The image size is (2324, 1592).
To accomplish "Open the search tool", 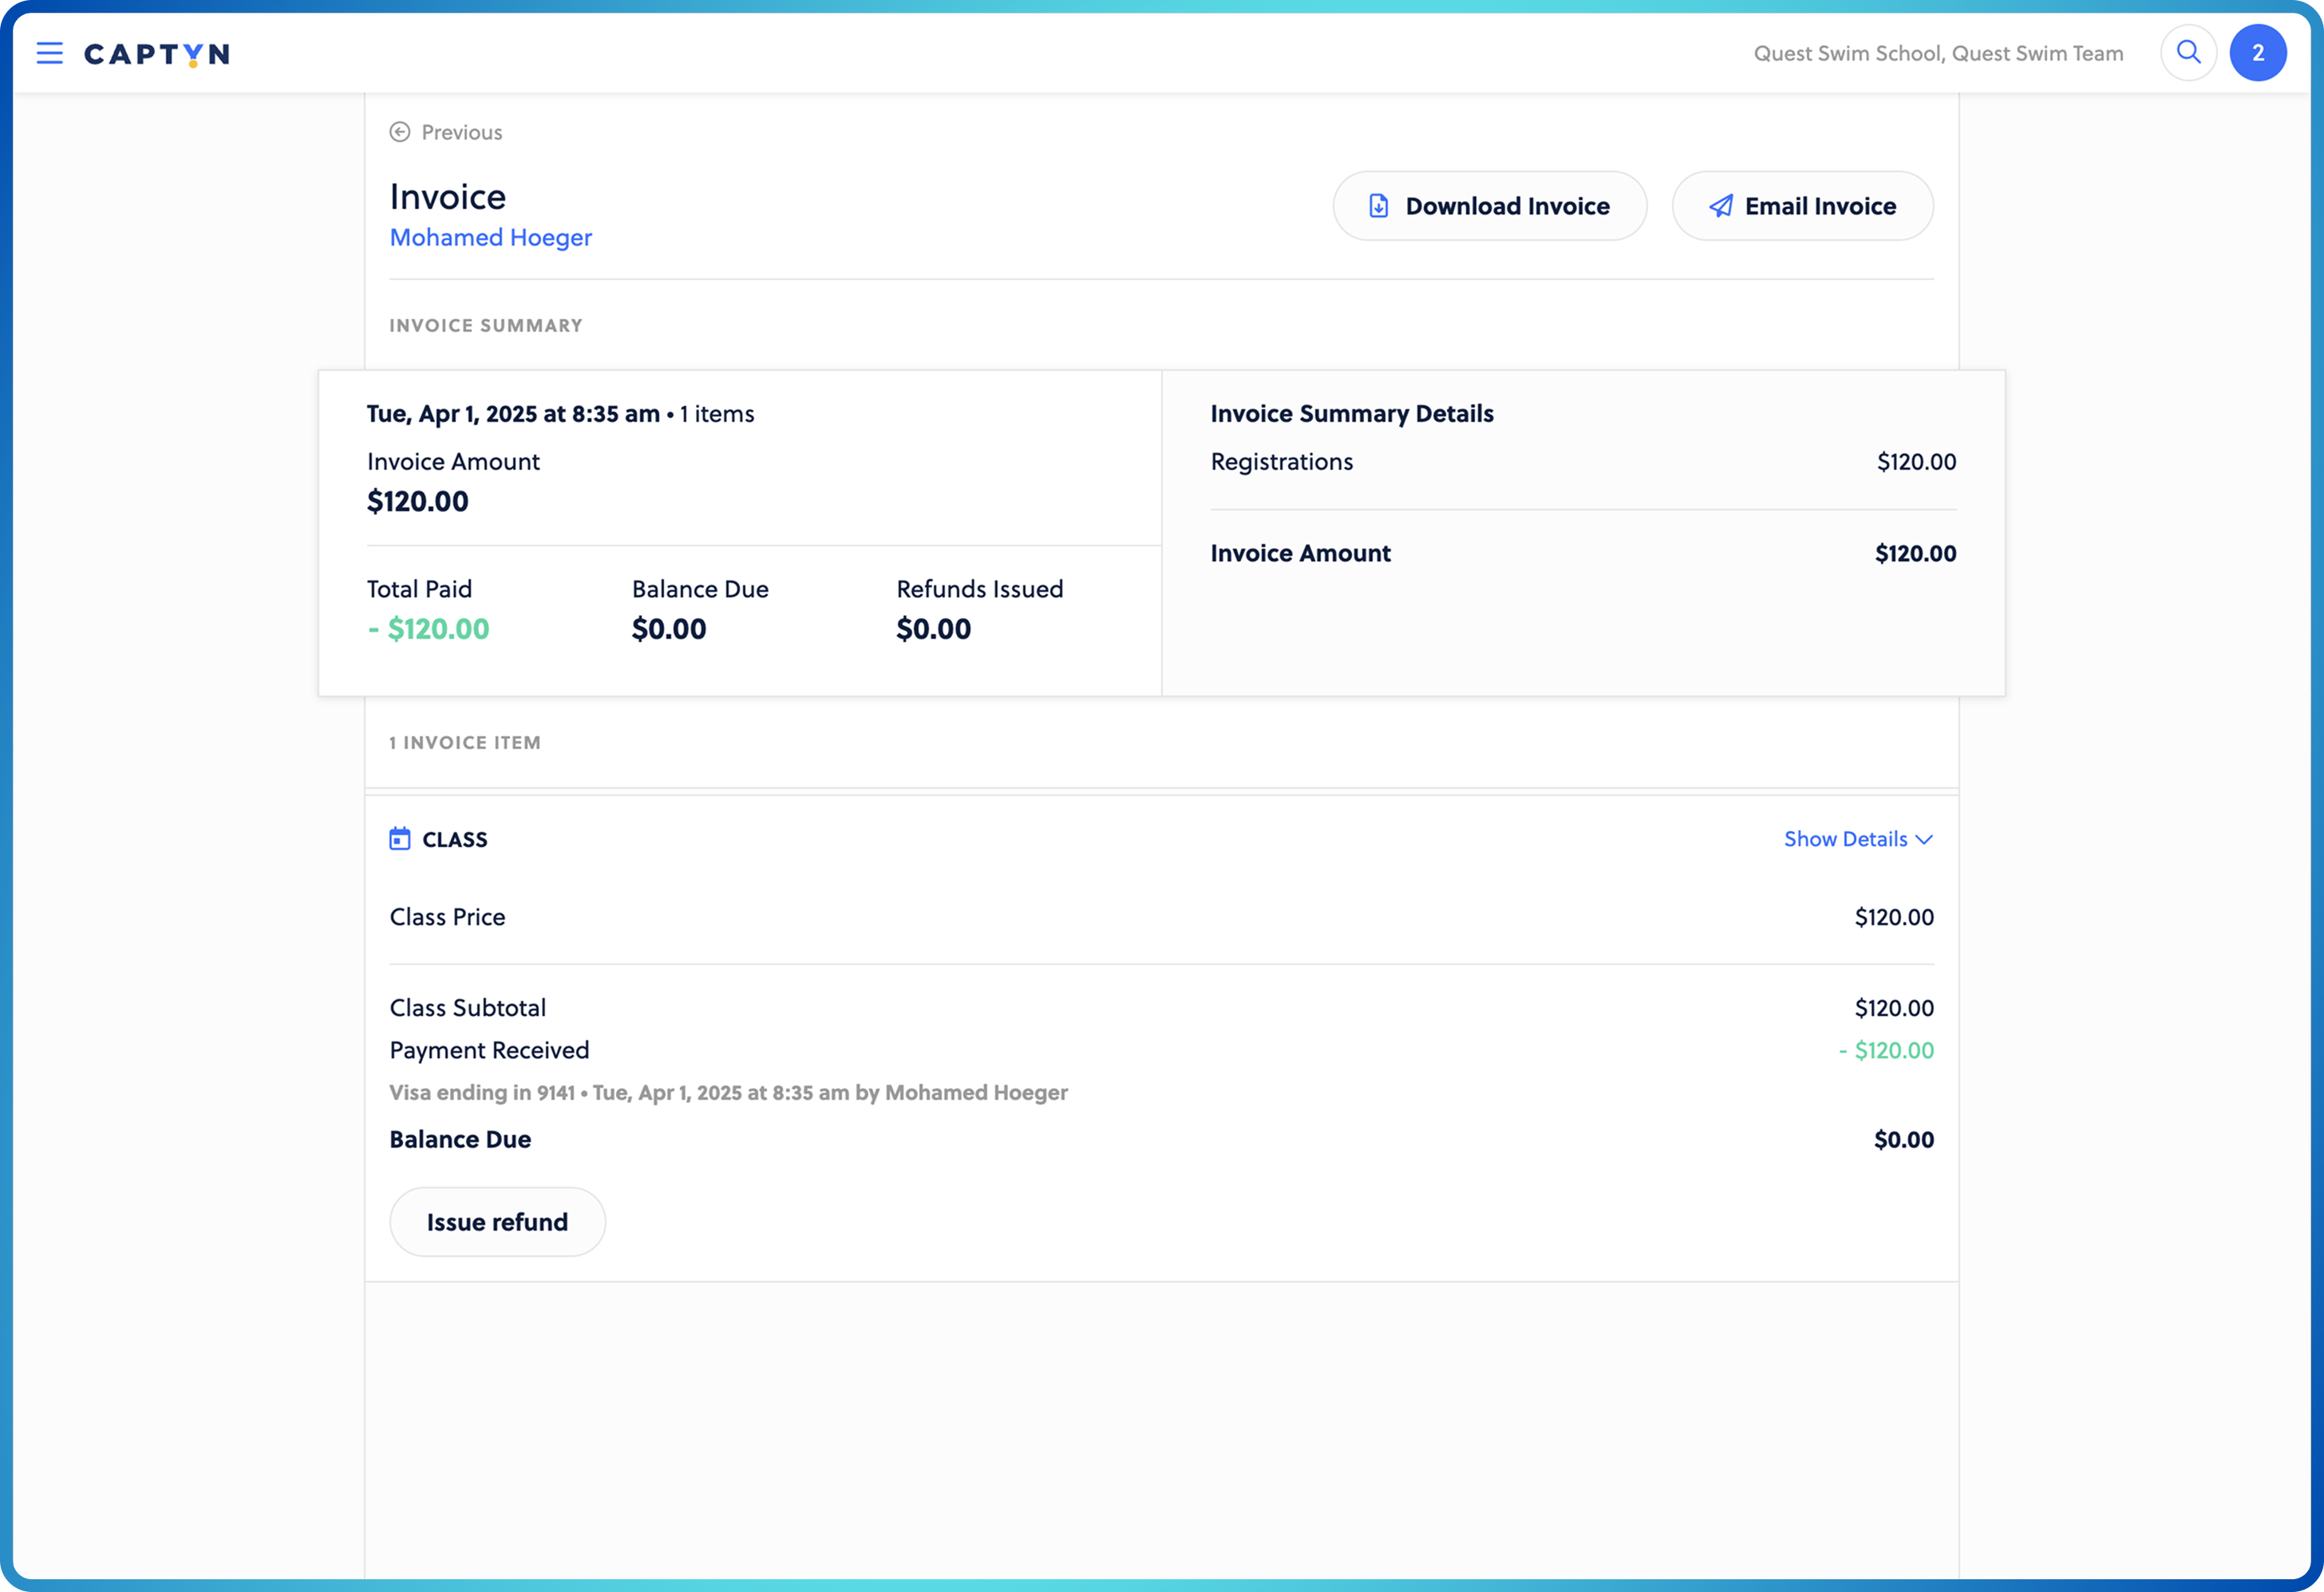I will point(2188,52).
